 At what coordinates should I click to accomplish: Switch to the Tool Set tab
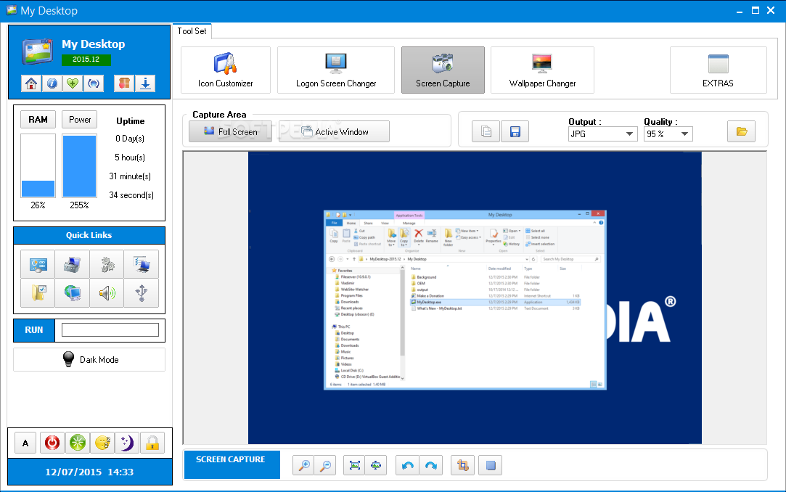[x=192, y=31]
